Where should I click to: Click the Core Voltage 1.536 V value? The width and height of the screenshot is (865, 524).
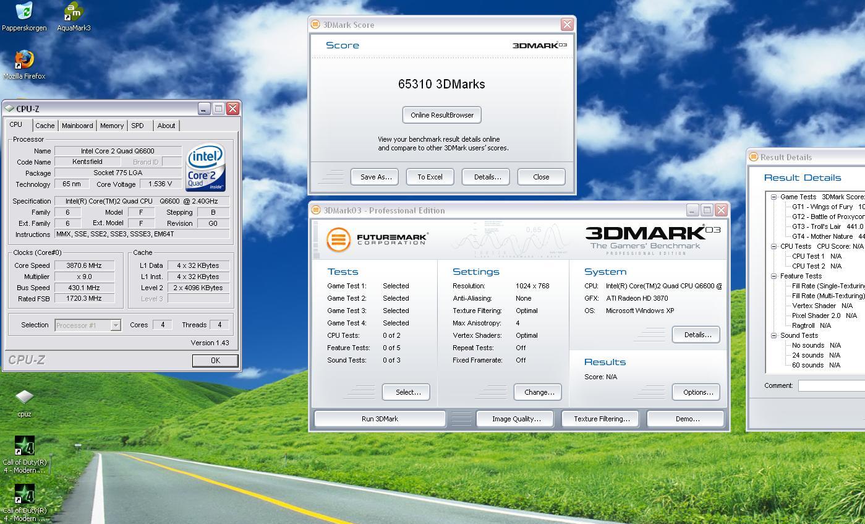coord(161,184)
